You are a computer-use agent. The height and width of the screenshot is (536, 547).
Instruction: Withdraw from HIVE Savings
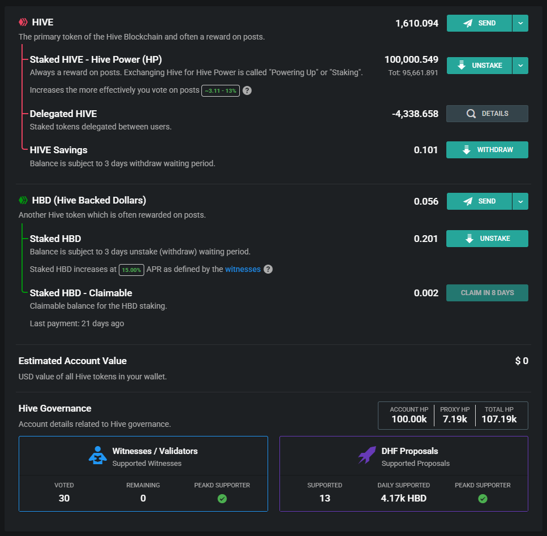(x=487, y=150)
